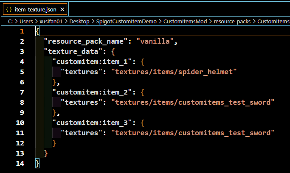Open the xusifan01 breadcrumb folder
This screenshot has width=290, height=173.
(x=51, y=22)
